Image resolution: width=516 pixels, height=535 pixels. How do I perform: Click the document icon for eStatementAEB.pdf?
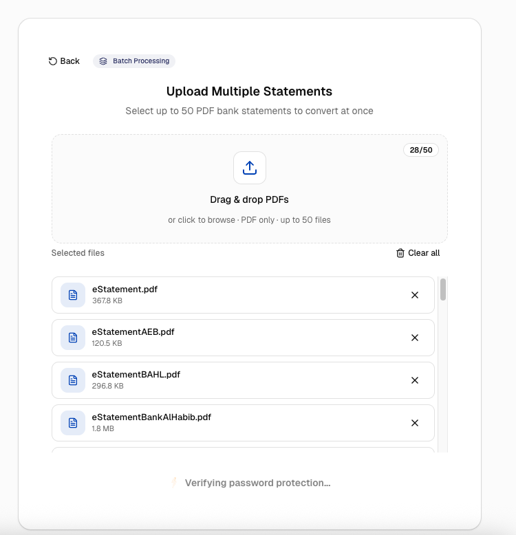[73, 338]
